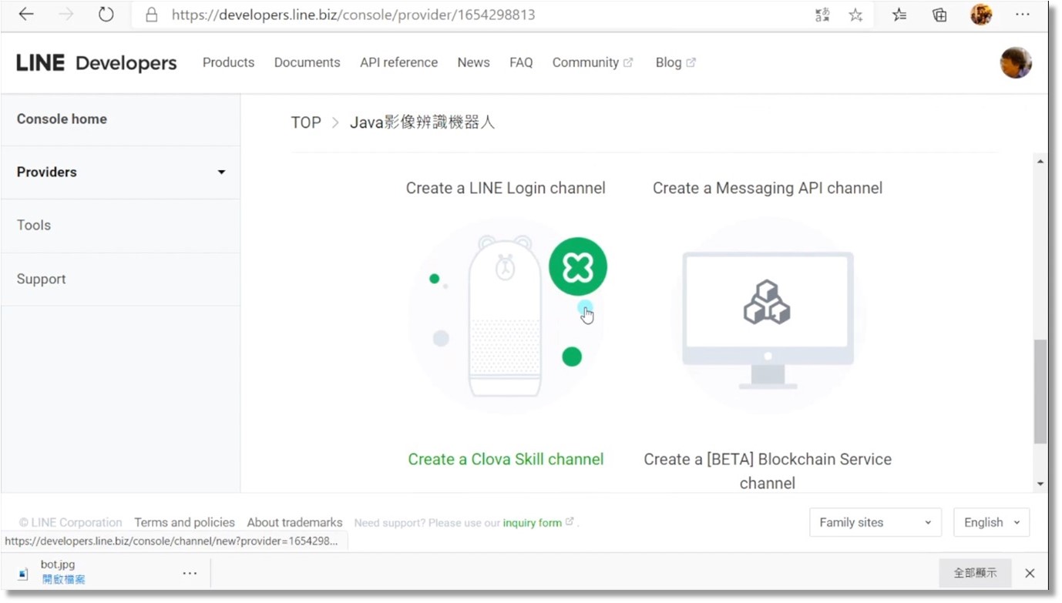
Task: Click the © LINE Corporation text
Action: pyautogui.click(x=71, y=522)
